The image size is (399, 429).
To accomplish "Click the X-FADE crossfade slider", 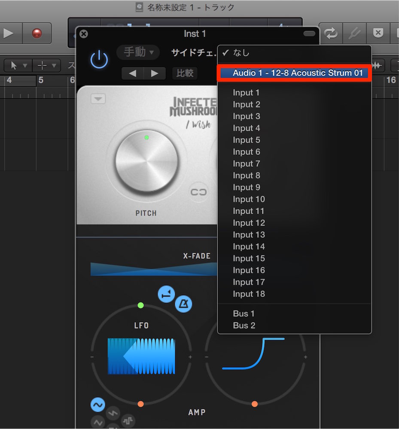I will pos(154,269).
